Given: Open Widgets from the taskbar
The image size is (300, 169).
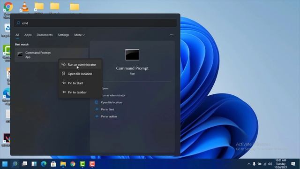Looking at the screenshot, I should point(34,164).
